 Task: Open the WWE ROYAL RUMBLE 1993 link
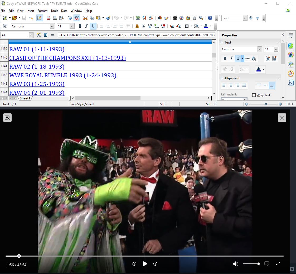point(63,75)
